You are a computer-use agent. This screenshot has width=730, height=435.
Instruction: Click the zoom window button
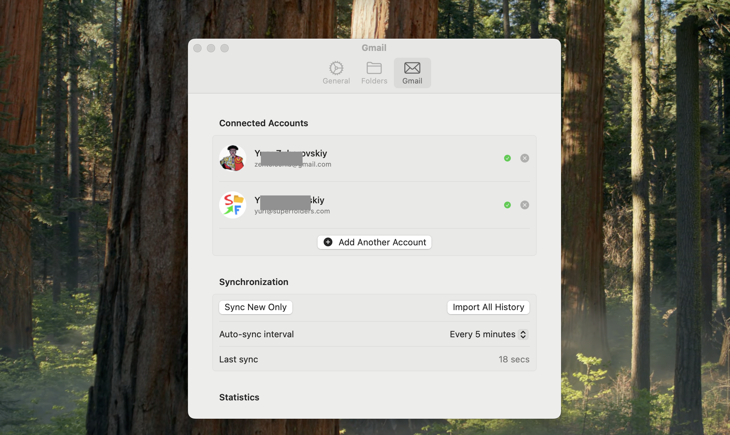[x=225, y=48]
